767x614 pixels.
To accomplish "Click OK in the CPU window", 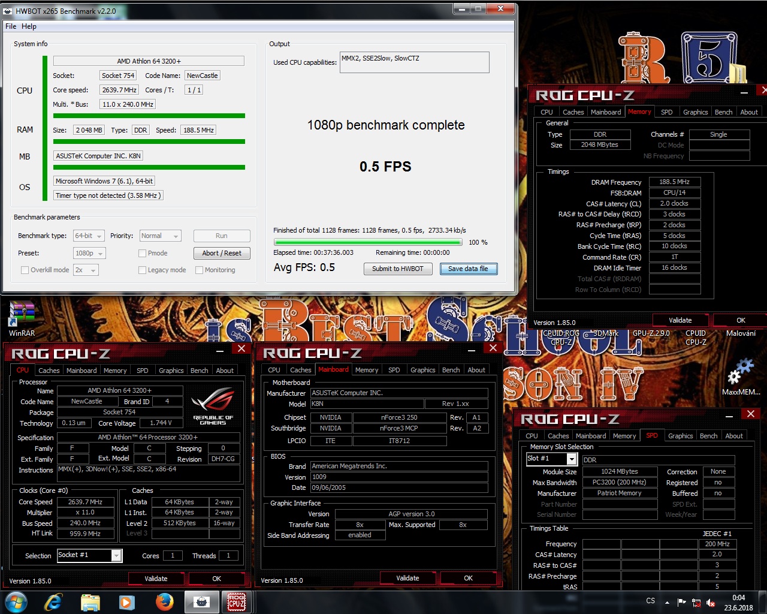I will (x=217, y=579).
